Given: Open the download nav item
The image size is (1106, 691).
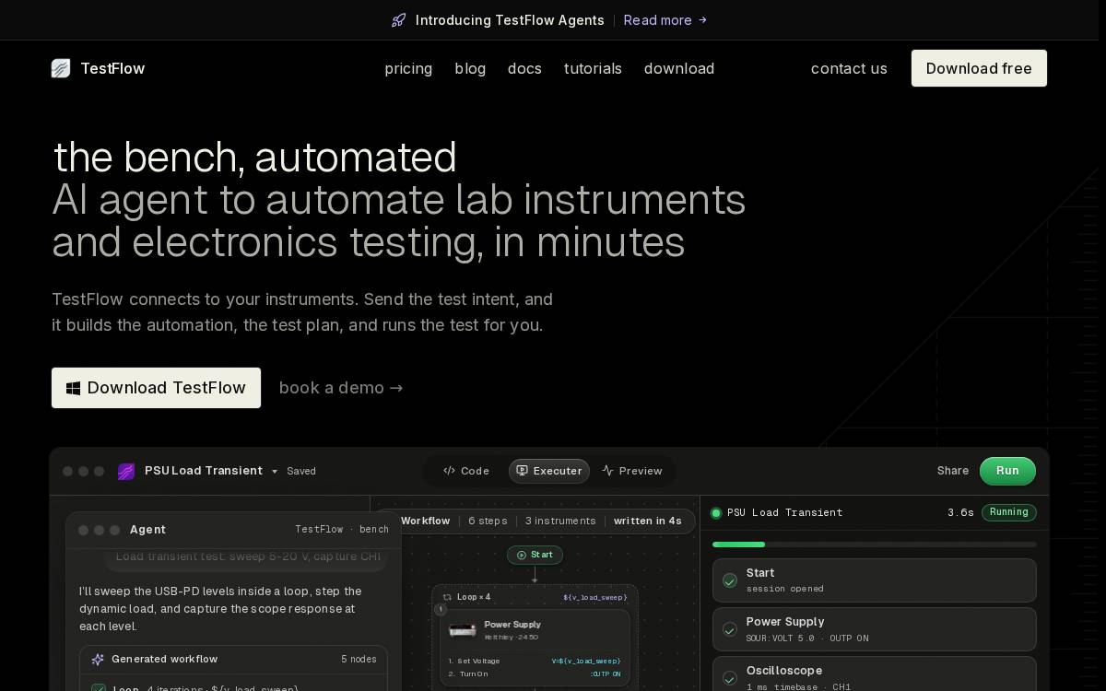Looking at the screenshot, I should tap(679, 68).
